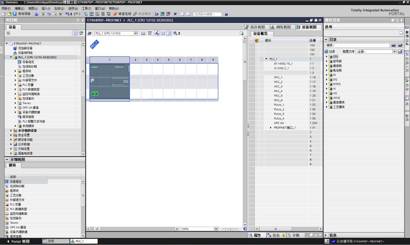Click the print icon in the toolbar
Viewport: 410px width, 245px height.
(x=36, y=14)
